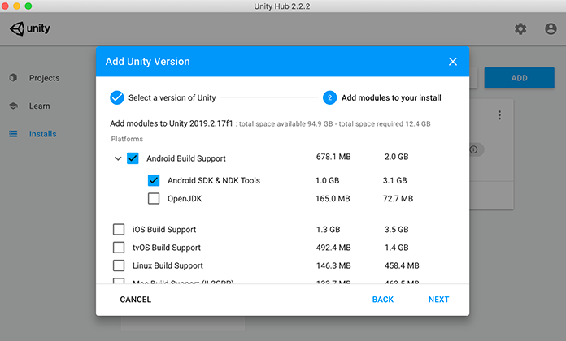Collapse the Android Build Support group
This screenshot has width=566, height=341.
tap(118, 158)
